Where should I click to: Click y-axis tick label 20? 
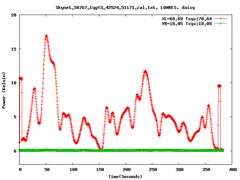tap(13, 15)
